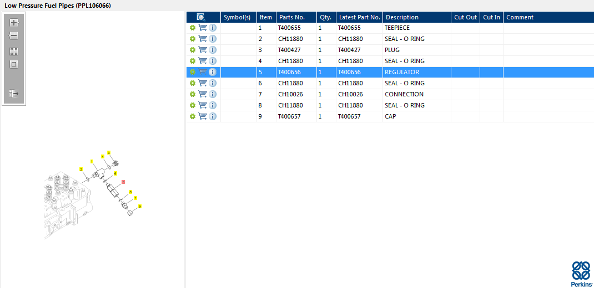Click the four-squares view icon

14,52
